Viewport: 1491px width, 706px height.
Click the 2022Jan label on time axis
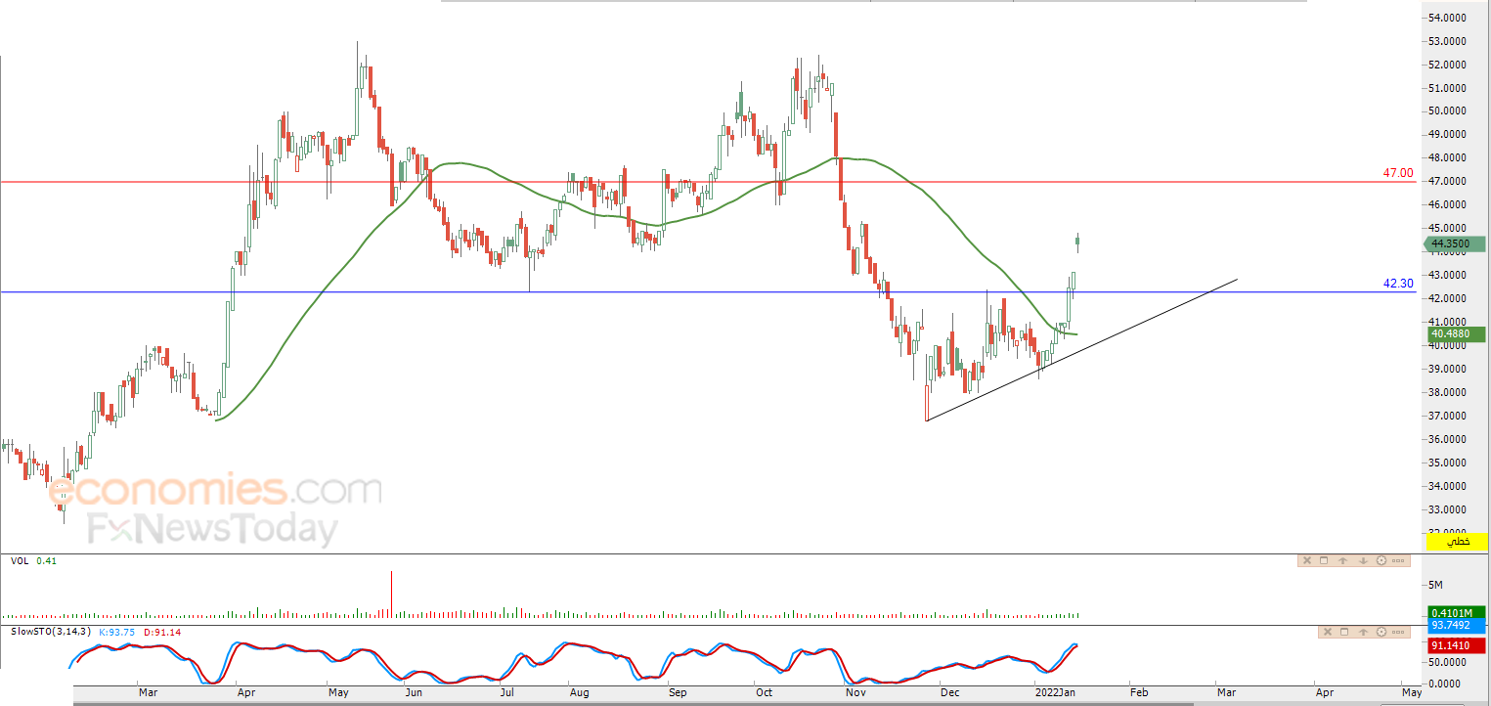click(1055, 691)
